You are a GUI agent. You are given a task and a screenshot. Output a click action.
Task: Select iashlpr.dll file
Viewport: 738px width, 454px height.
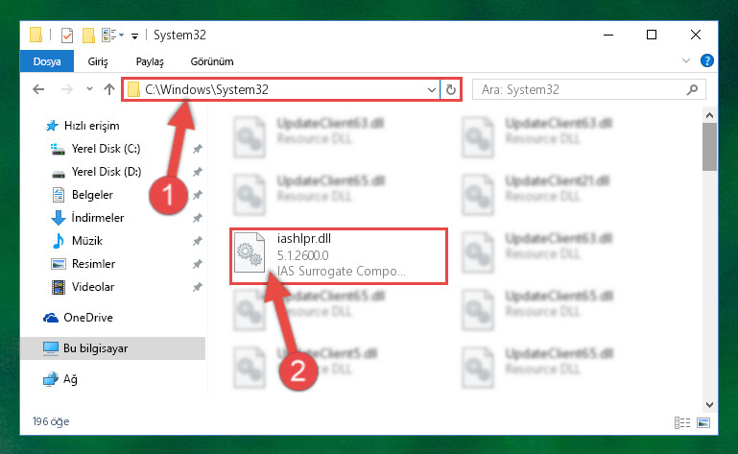(x=339, y=256)
